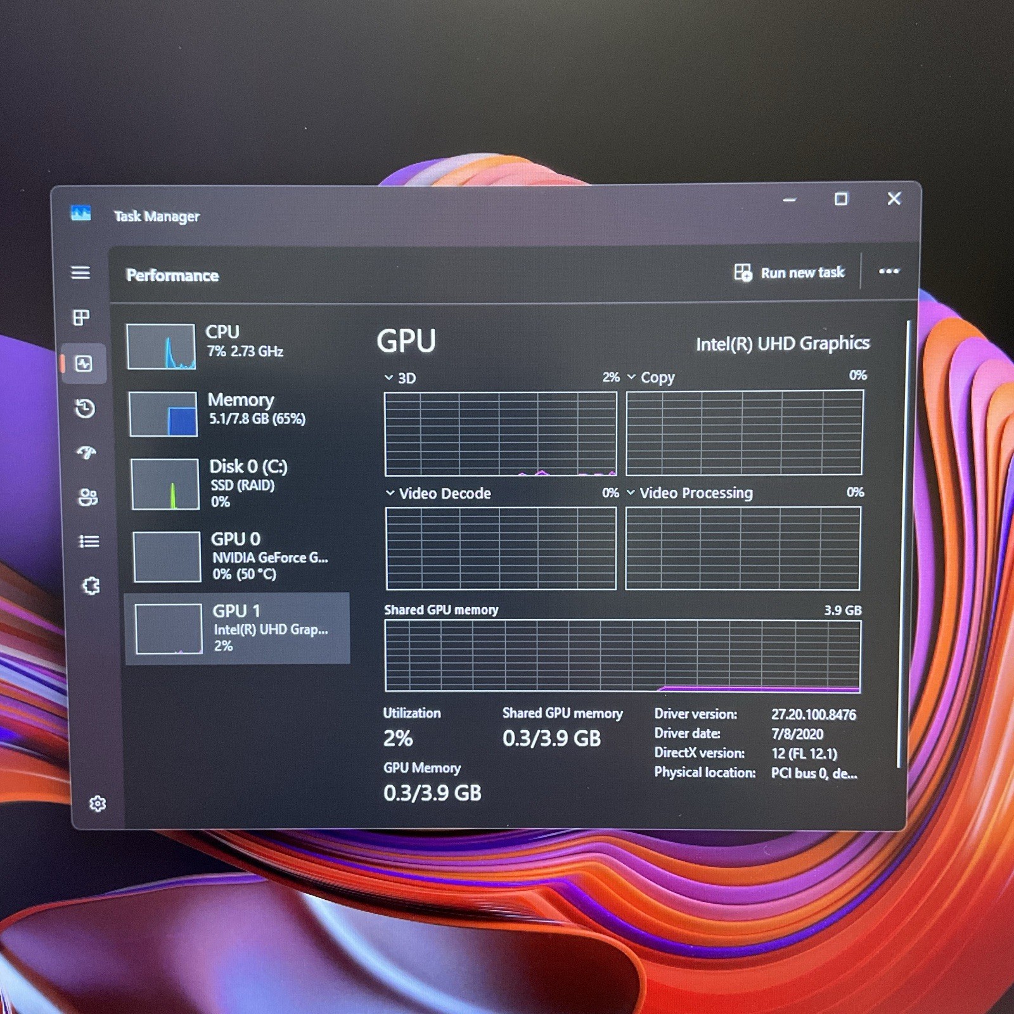Select the Performance page icon in sidebar
This screenshot has height=1014, width=1014.
(84, 364)
